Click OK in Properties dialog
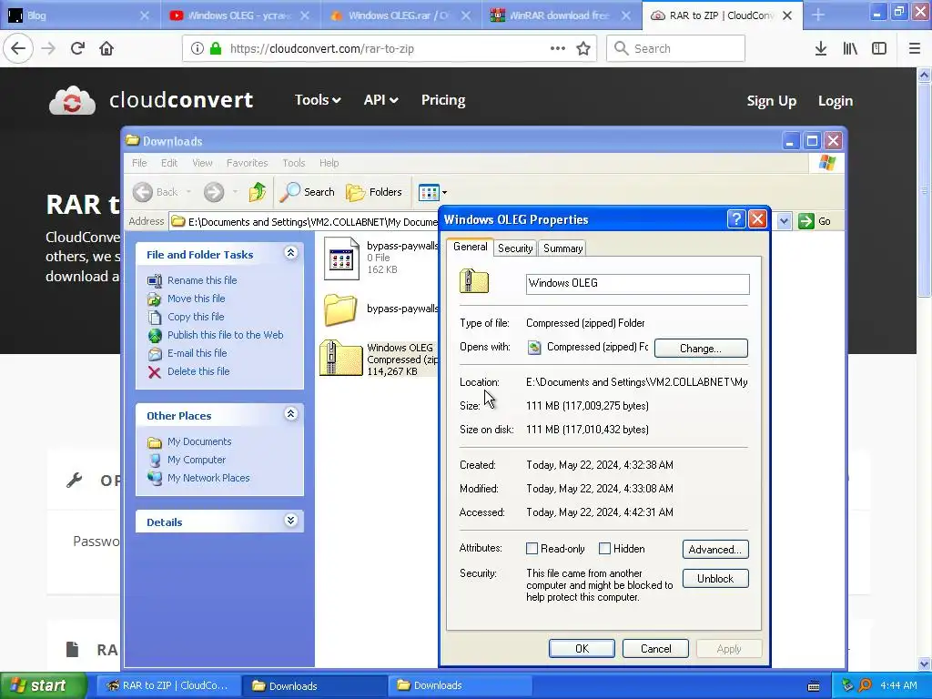 (x=582, y=648)
